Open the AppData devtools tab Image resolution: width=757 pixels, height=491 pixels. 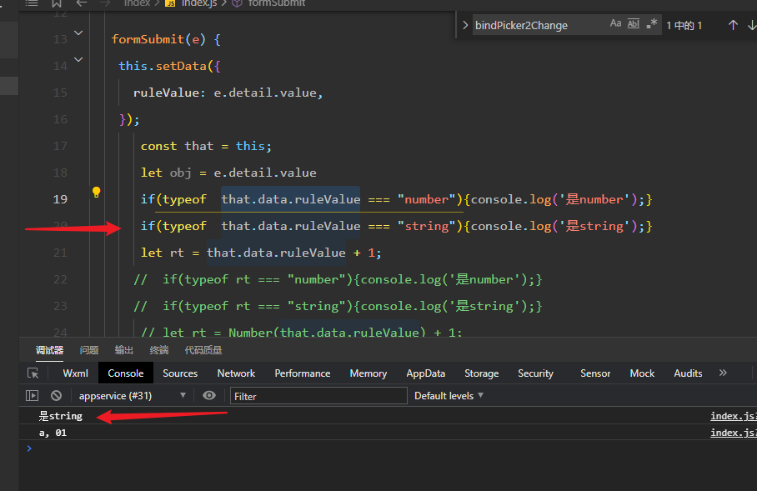[426, 373]
